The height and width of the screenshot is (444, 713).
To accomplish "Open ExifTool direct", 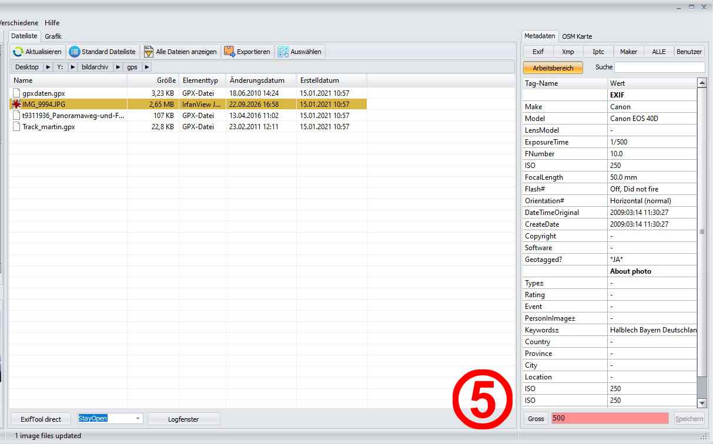I will (41, 419).
